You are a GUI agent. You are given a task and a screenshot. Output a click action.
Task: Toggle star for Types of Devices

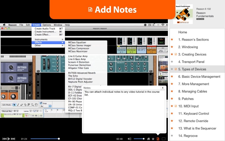click(172, 69)
